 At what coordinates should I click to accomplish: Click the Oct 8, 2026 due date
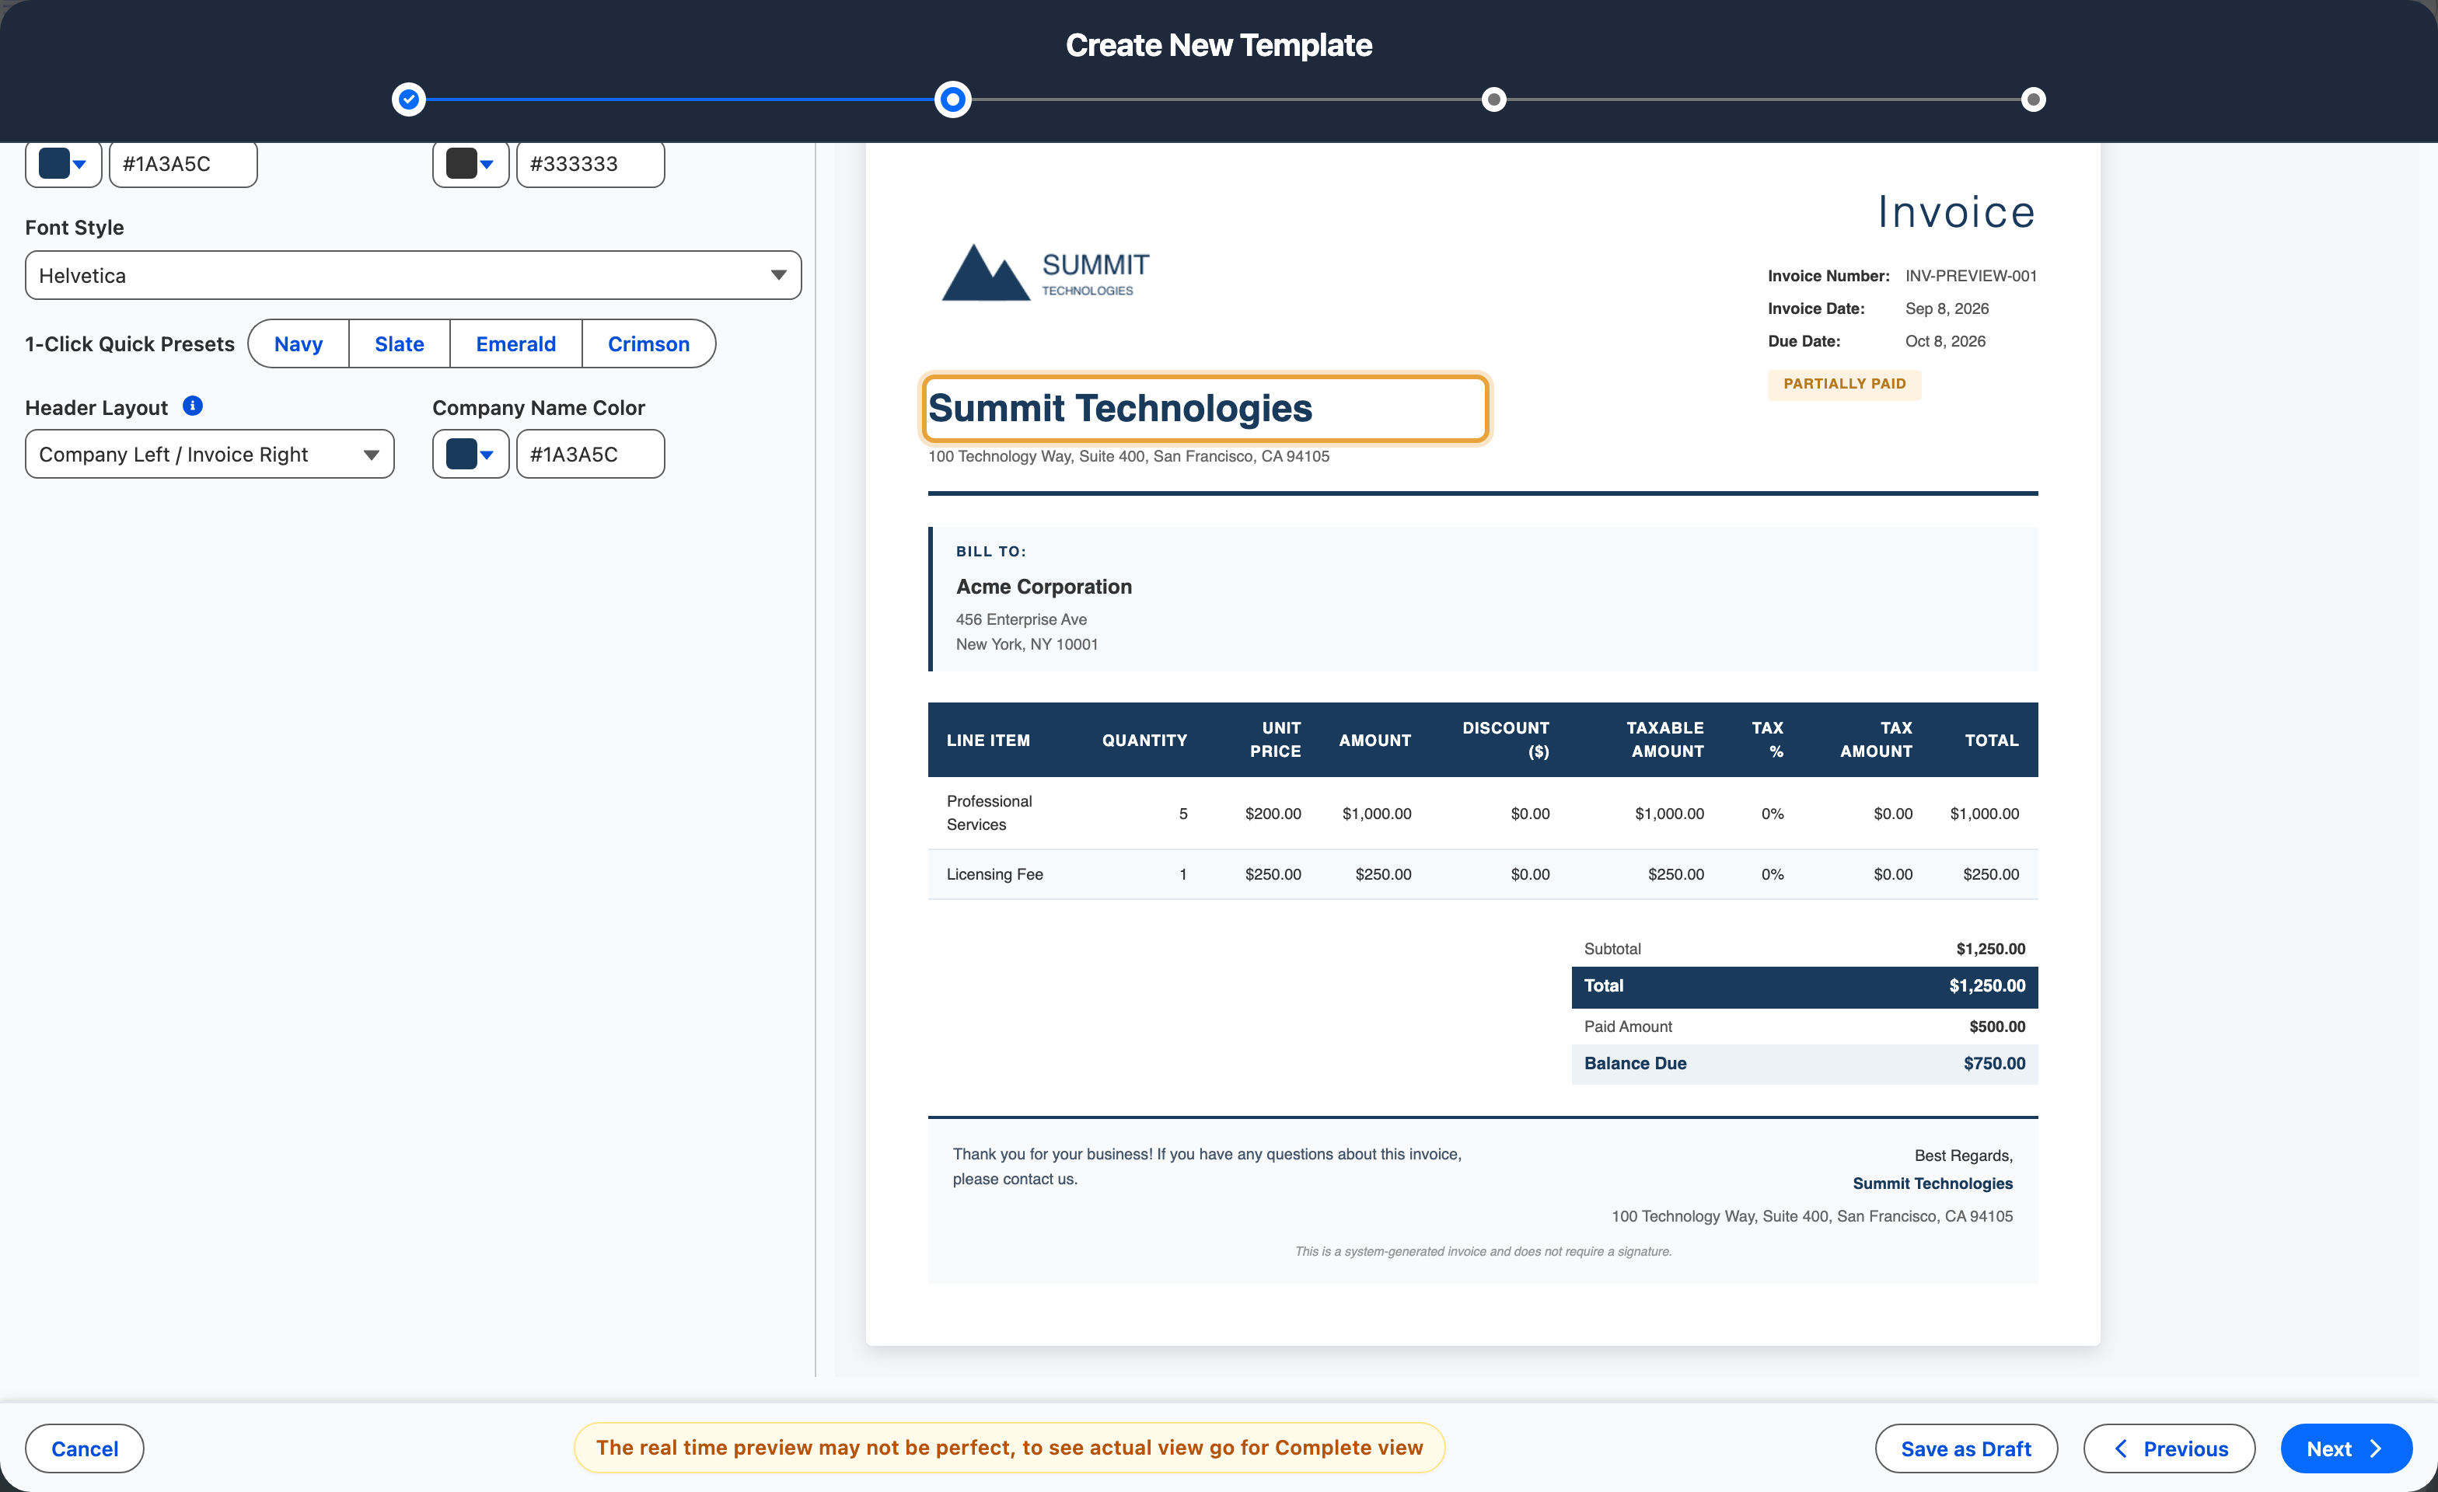(1945, 341)
